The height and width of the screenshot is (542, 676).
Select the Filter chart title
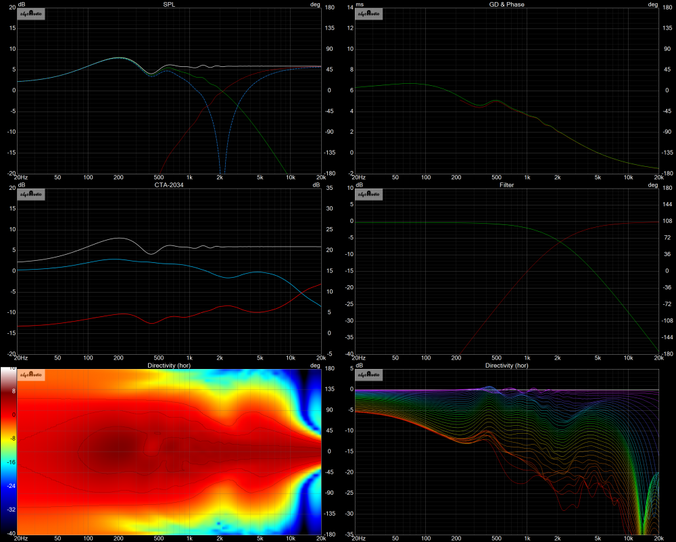(506, 184)
